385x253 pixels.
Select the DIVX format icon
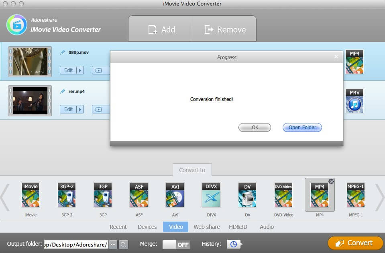(x=211, y=195)
